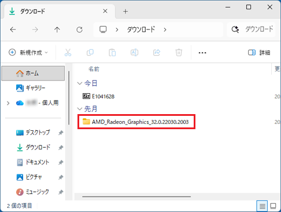281x212 pixels.
Task: Toggle the 詳細 details pane
Action: click(x=259, y=53)
